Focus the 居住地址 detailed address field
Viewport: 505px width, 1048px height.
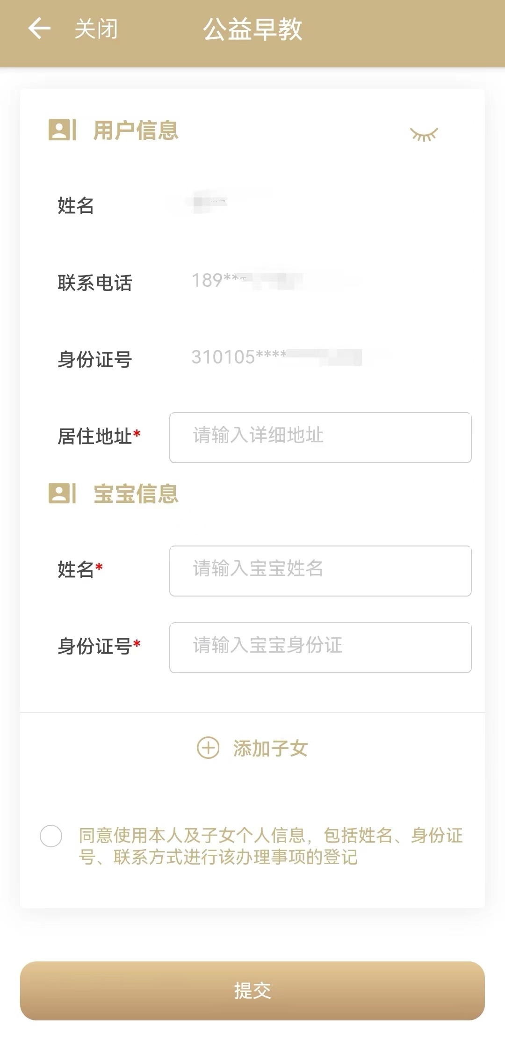coord(320,437)
